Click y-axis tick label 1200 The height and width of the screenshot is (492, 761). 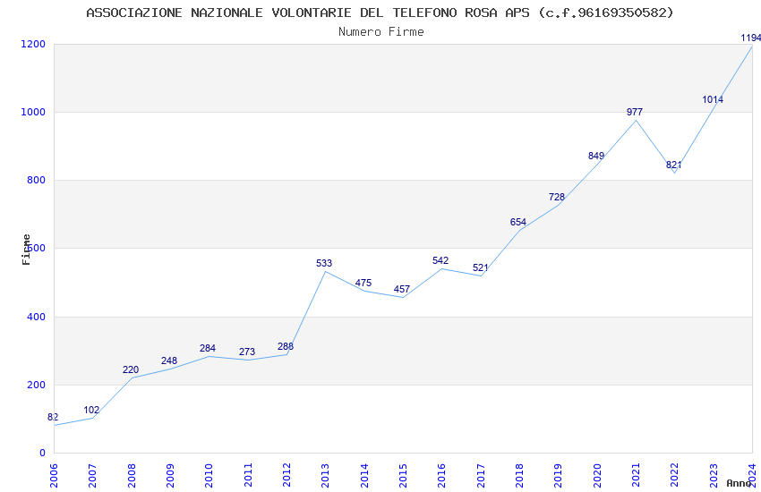[33, 44]
